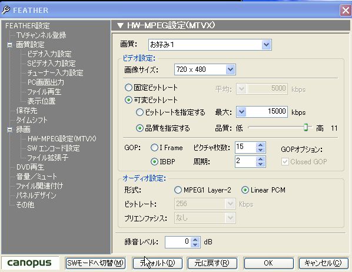Open ファイル関連付け in tree
The image size is (352, 272).
click(x=39, y=186)
